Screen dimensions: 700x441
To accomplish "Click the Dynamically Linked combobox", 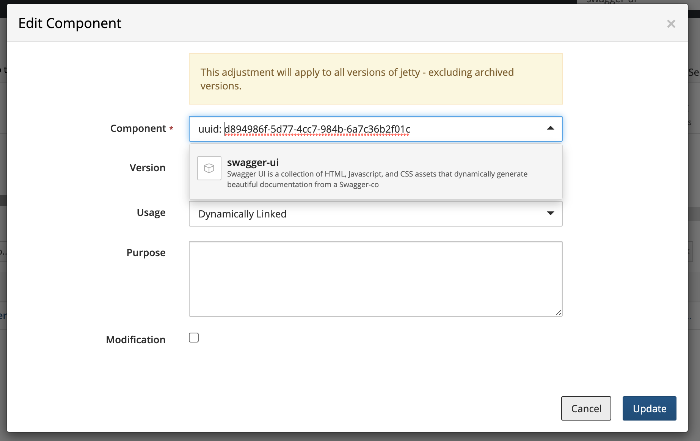I will 375,214.
